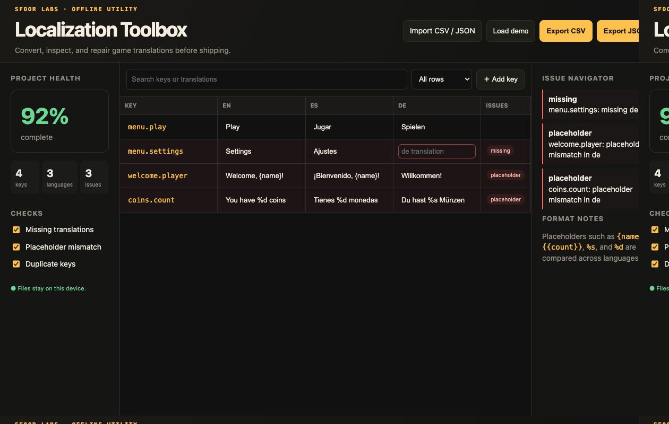Click the DE cell "Willkommen!"
The width and height of the screenshot is (669, 424).
437,175
